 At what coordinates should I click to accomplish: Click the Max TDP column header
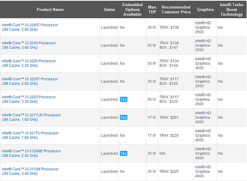point(151,9)
